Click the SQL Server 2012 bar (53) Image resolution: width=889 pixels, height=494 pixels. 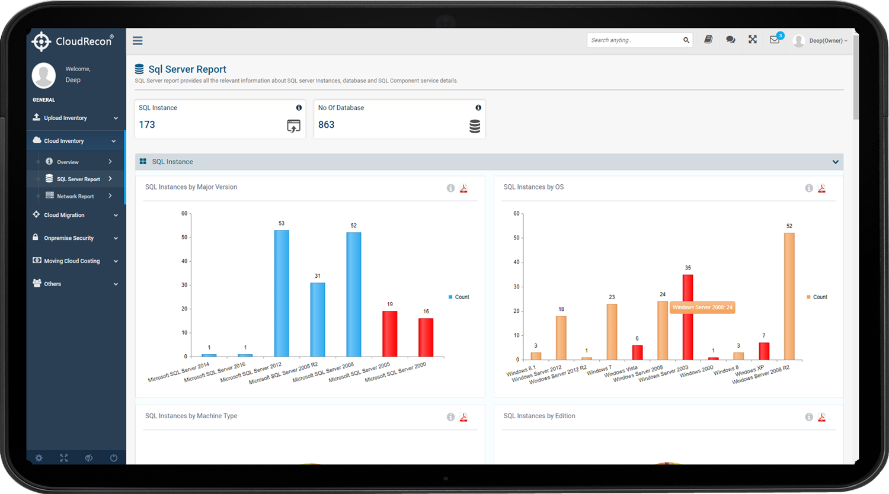click(282, 293)
